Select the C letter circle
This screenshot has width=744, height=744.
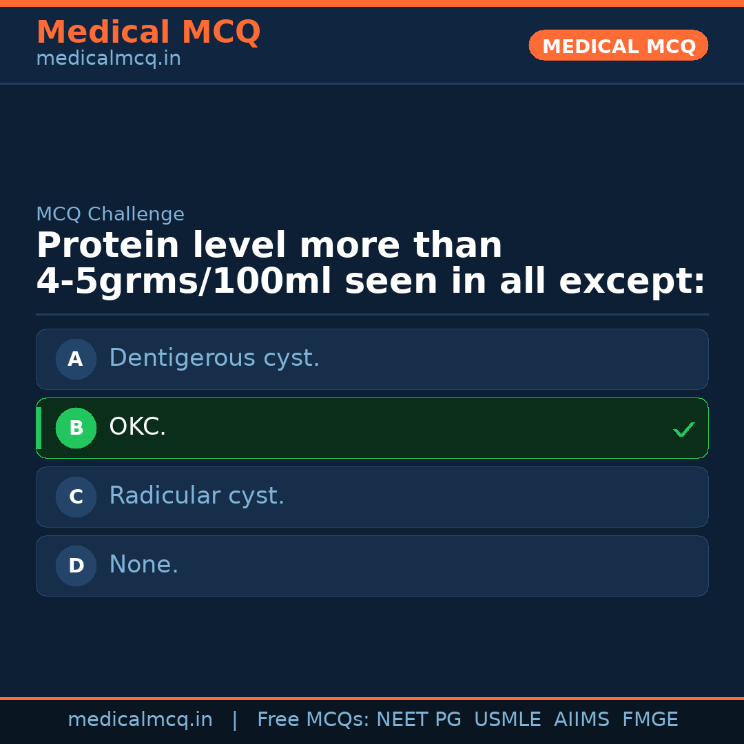(76, 497)
